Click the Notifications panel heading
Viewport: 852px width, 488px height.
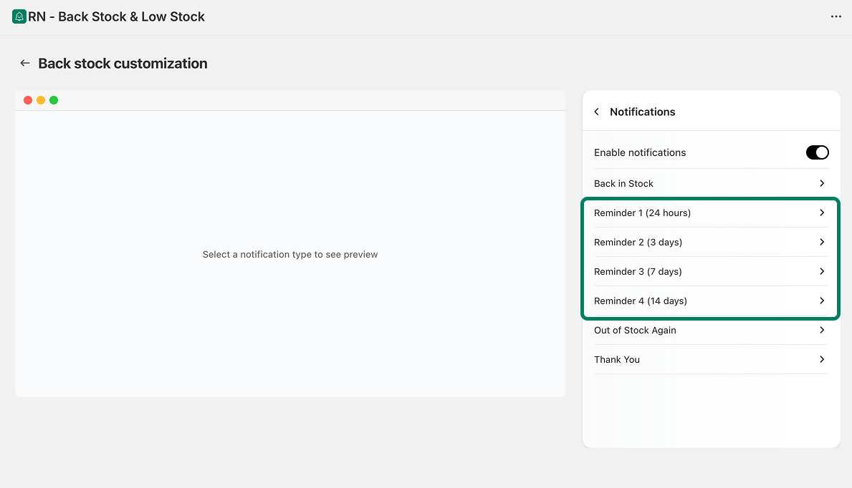(642, 112)
